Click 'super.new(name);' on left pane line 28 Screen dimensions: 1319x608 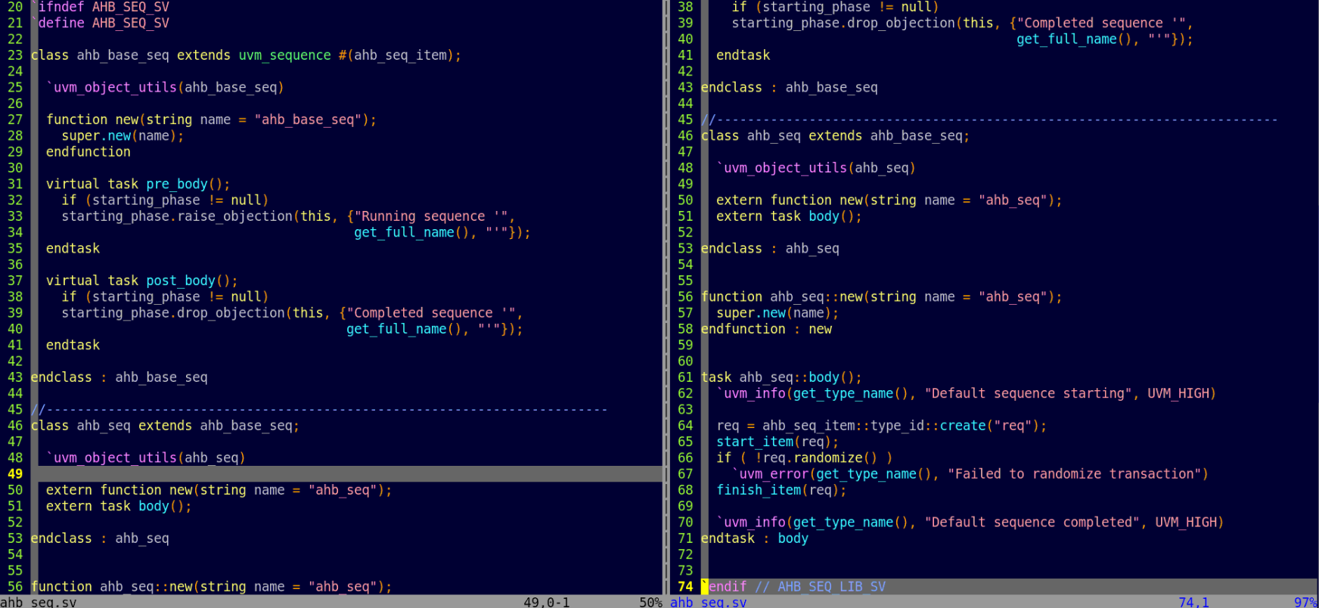pyautogui.click(x=123, y=135)
